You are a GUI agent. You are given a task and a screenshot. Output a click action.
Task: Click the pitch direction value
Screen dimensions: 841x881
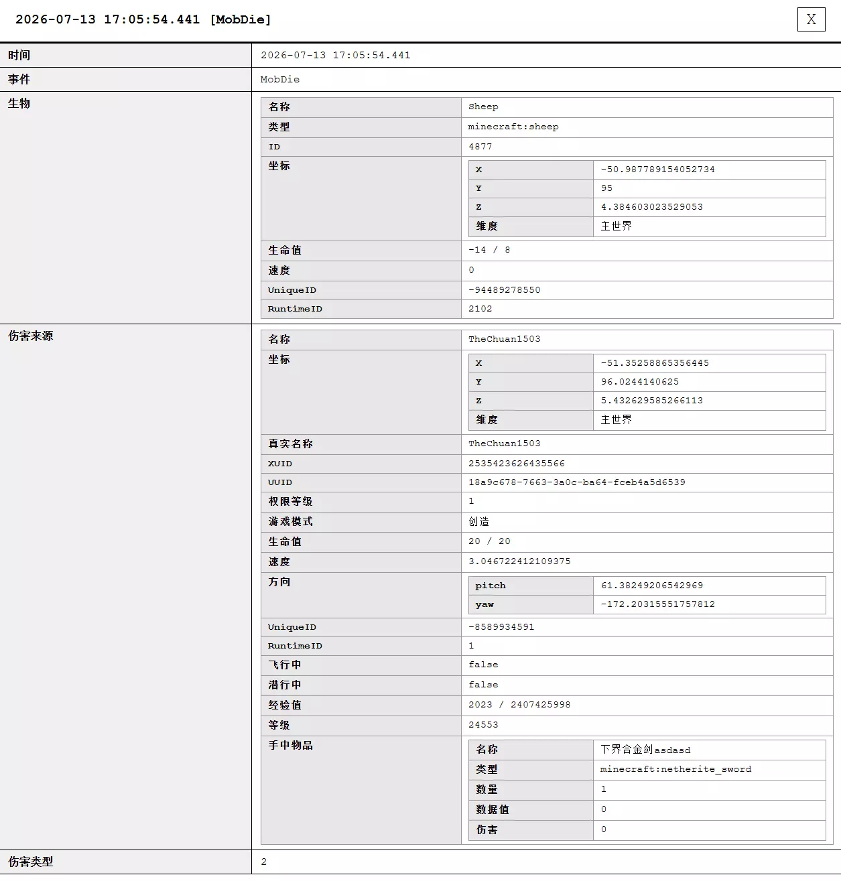tap(652, 586)
